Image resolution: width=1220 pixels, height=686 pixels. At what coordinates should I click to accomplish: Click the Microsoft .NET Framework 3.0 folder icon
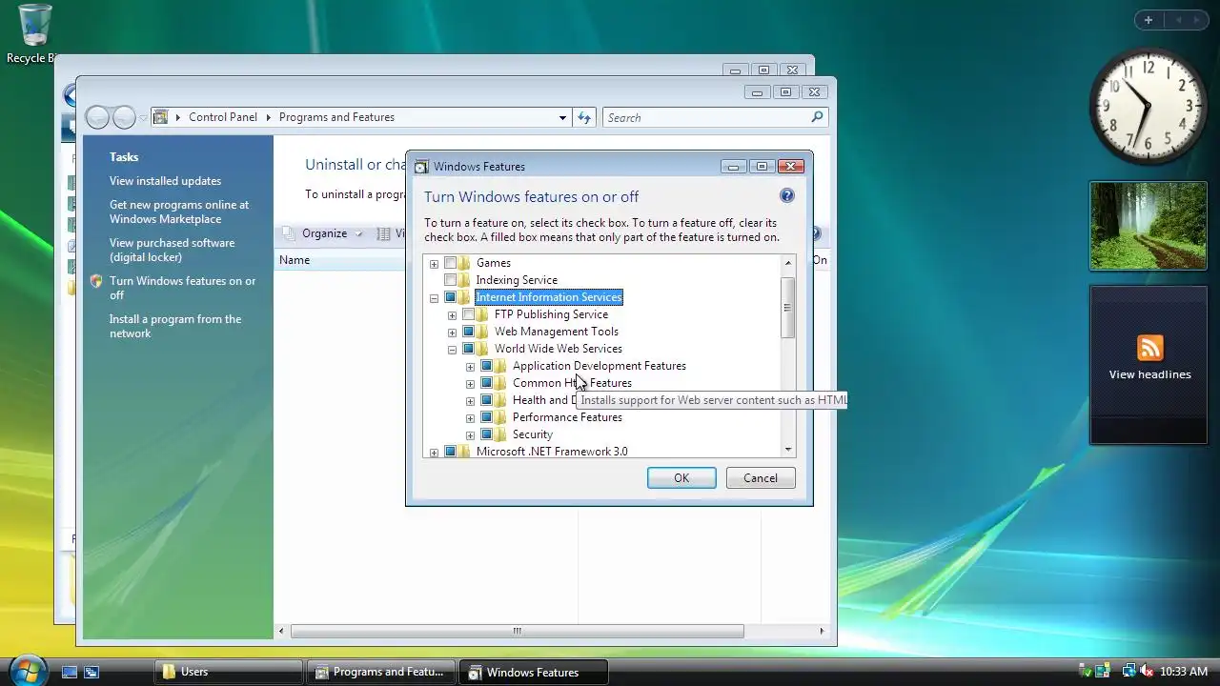[464, 452]
